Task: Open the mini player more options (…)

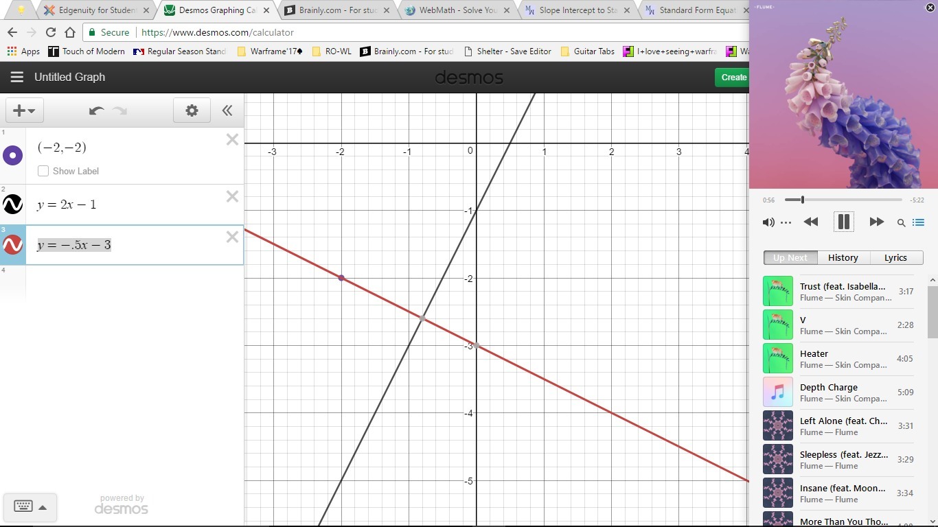Action: point(786,222)
